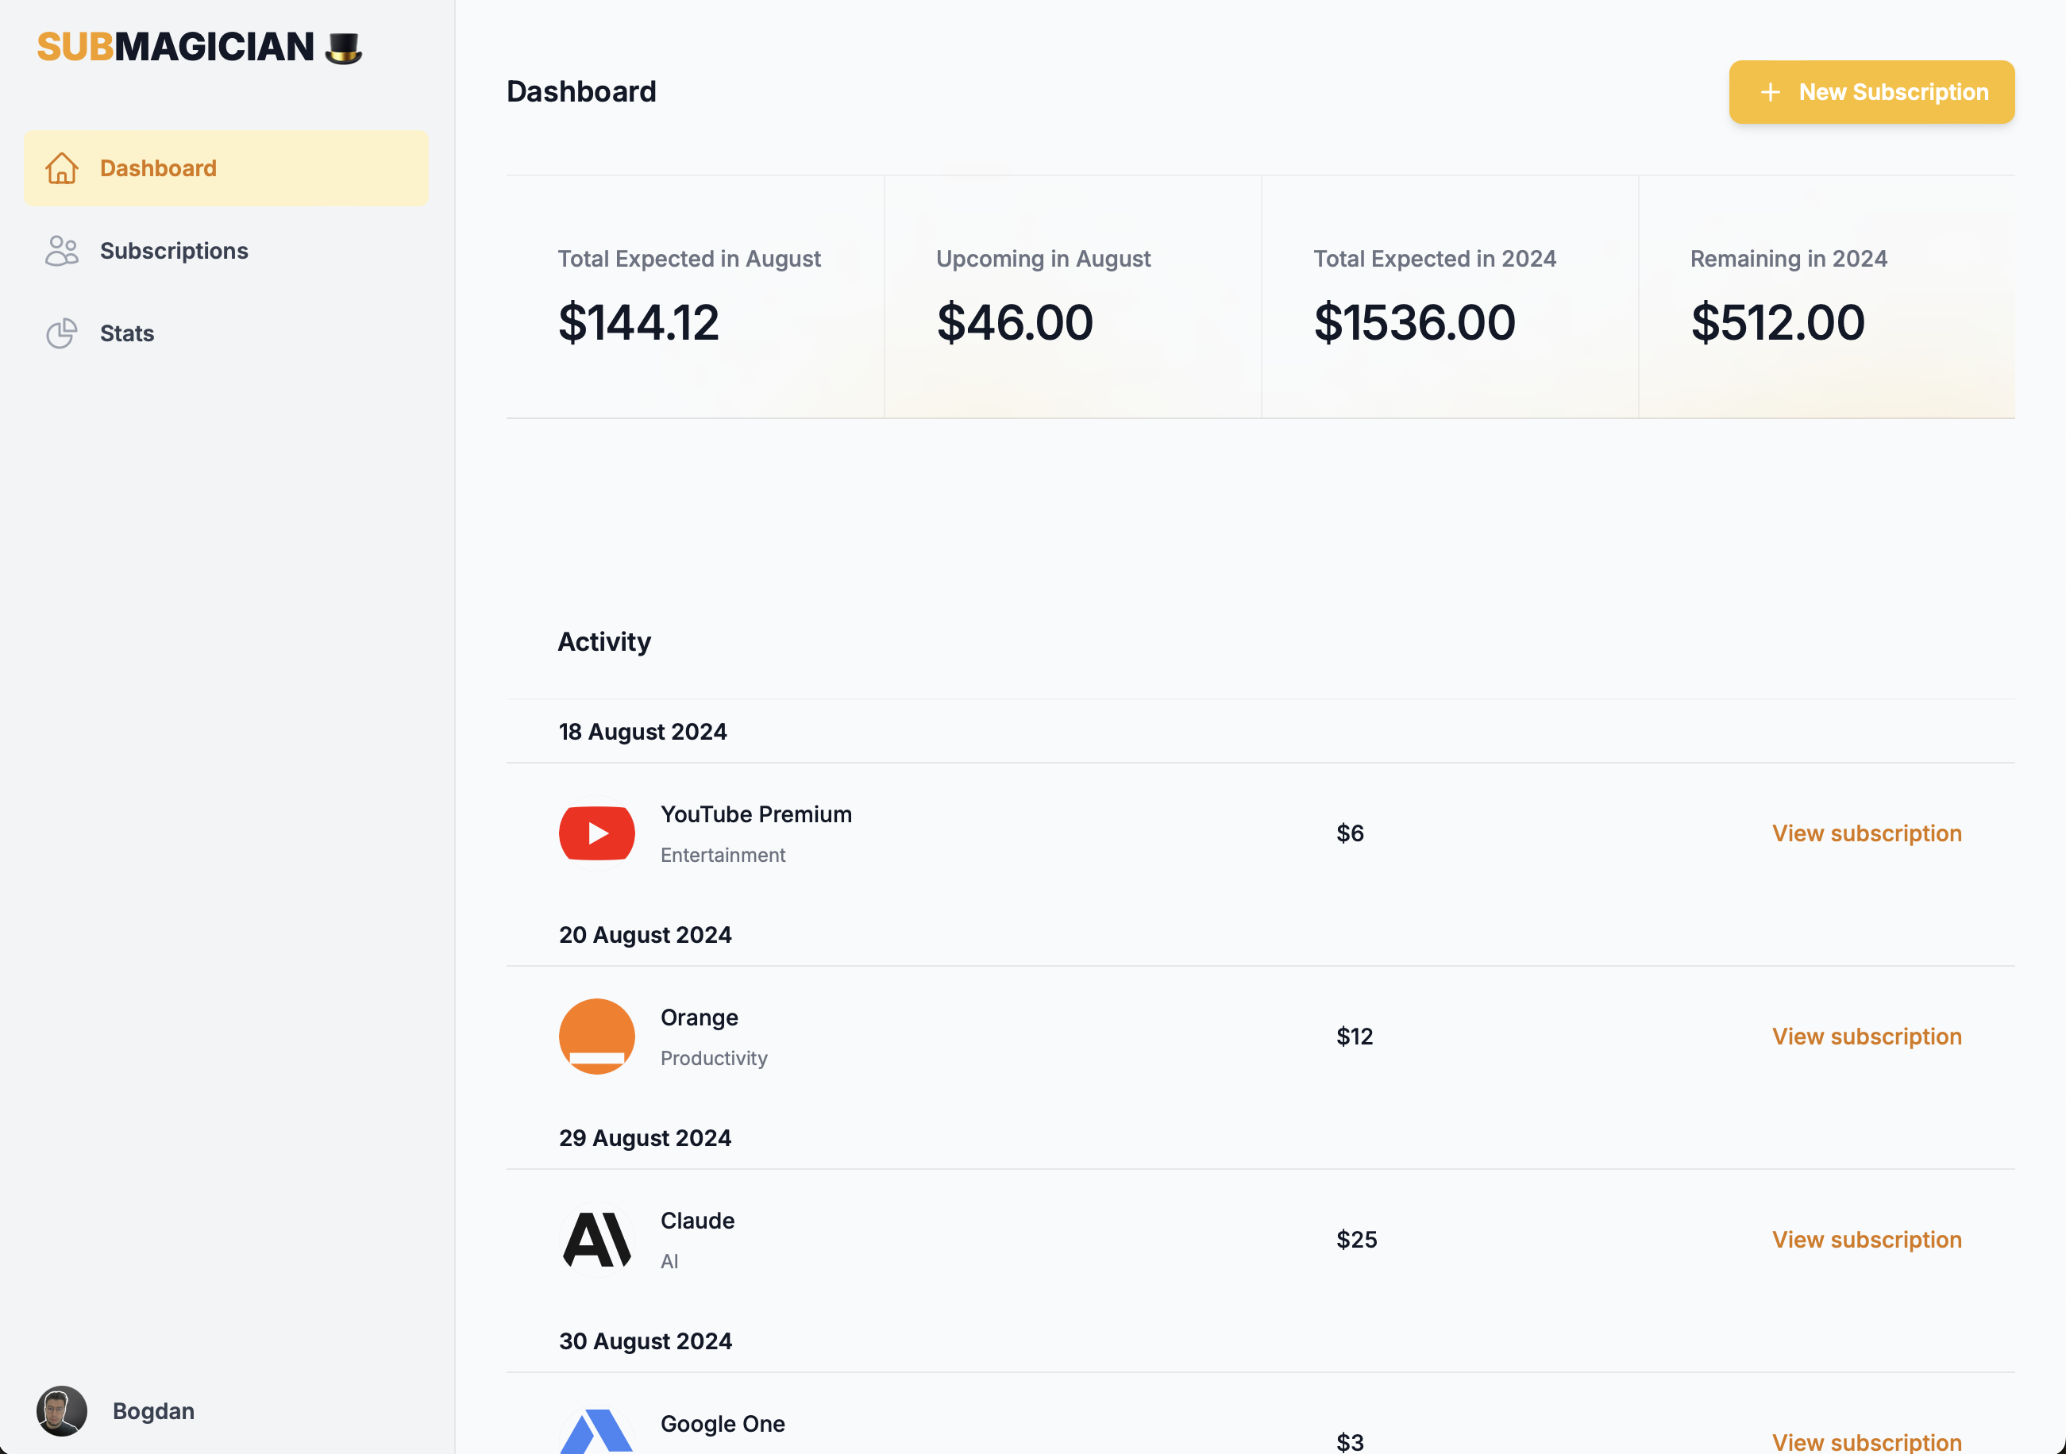Open View subscription for Orange
This screenshot has width=2066, height=1454.
1866,1036
